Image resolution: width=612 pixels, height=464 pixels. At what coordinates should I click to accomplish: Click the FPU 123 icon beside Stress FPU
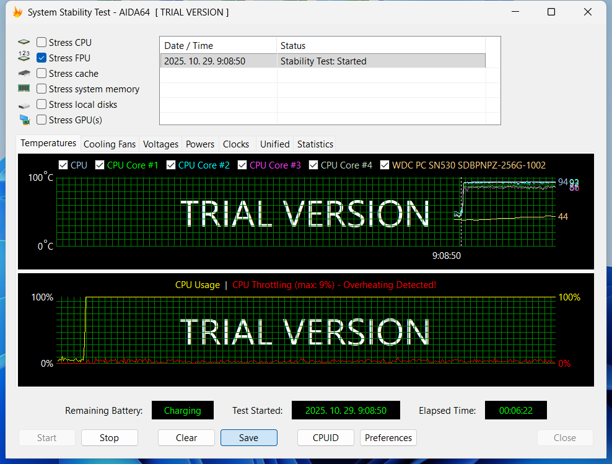[x=24, y=58]
